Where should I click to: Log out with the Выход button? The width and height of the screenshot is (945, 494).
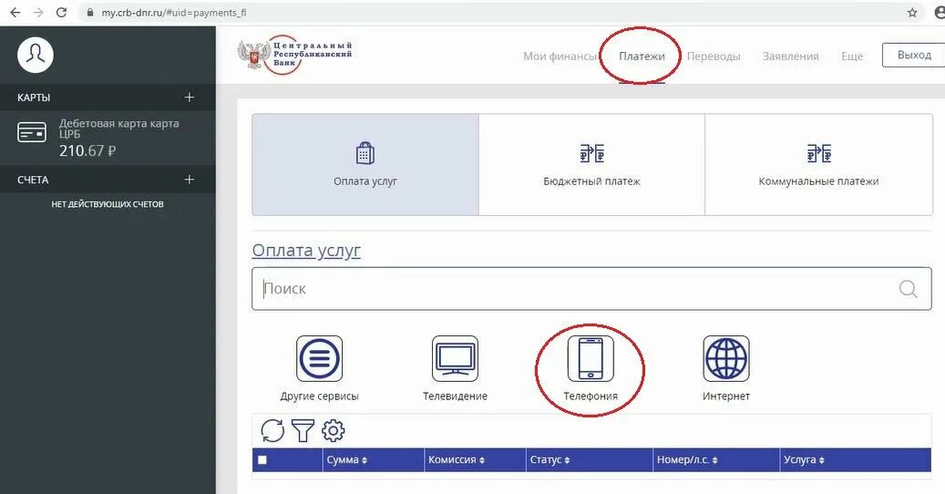(914, 55)
